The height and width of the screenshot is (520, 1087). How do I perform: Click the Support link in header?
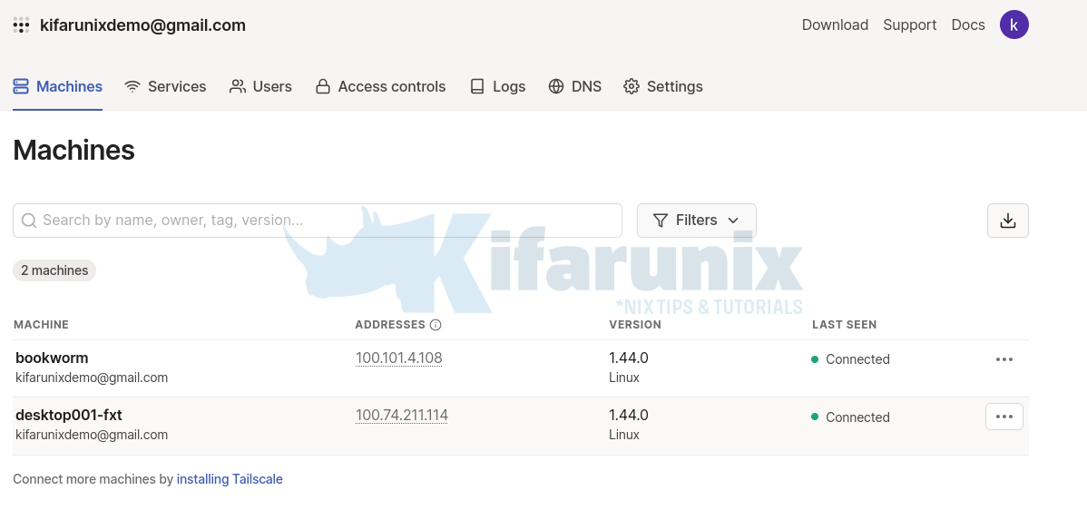click(909, 25)
